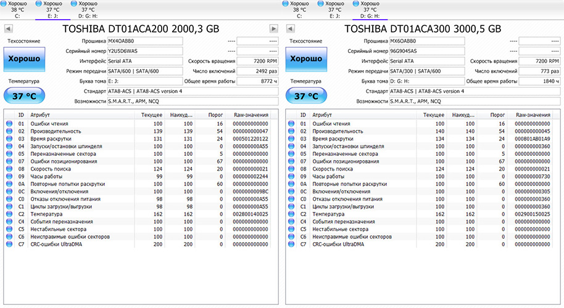Click status icon for Производительность in DT01ACA300 list
564x308 pixels.
click(x=291, y=131)
